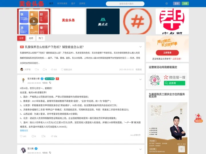Screen dimensions: 206x154
Task: Click username 官方客服小狸
Action: click(x=33, y=79)
